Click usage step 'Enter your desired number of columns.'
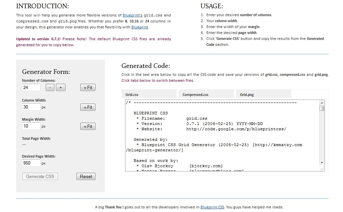Screen dimensions: 343x212 (x=239, y=15)
